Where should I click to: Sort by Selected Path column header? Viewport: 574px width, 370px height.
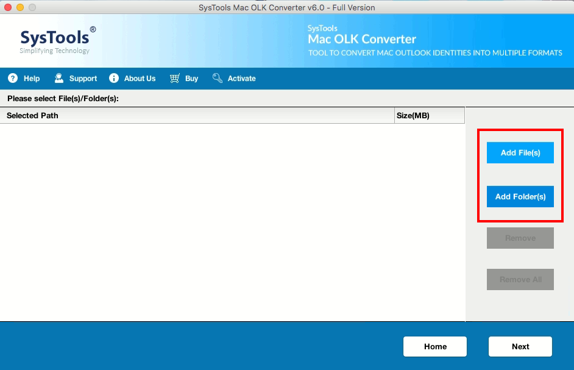coord(197,115)
